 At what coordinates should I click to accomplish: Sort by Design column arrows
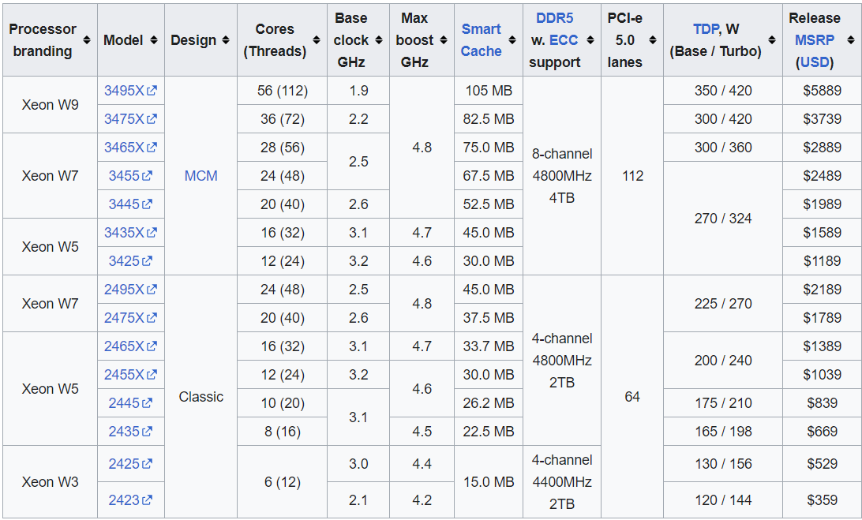click(x=226, y=40)
